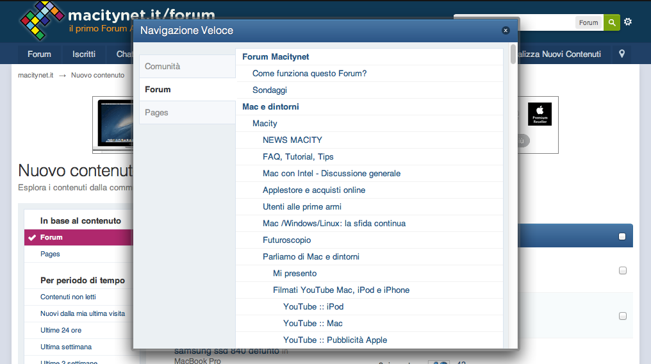Close the Navigazione Veloce dialog

(x=506, y=30)
